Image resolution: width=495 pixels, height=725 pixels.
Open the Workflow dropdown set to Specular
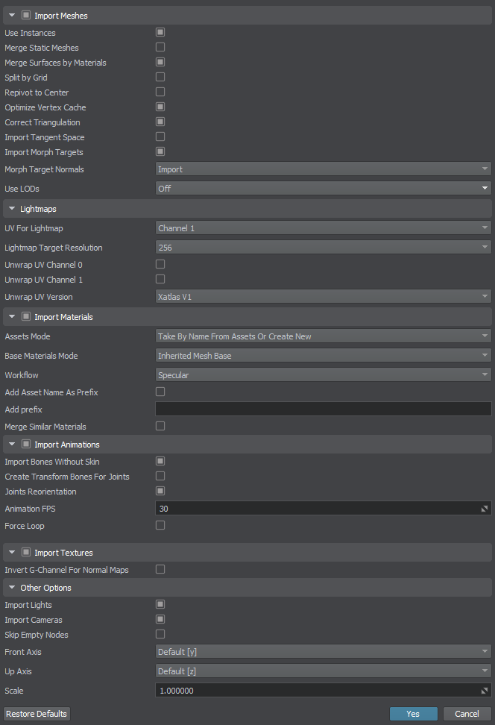coord(323,375)
